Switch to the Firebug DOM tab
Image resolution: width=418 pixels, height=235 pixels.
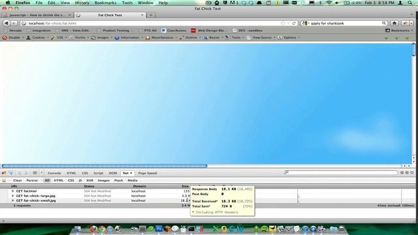(x=113, y=173)
